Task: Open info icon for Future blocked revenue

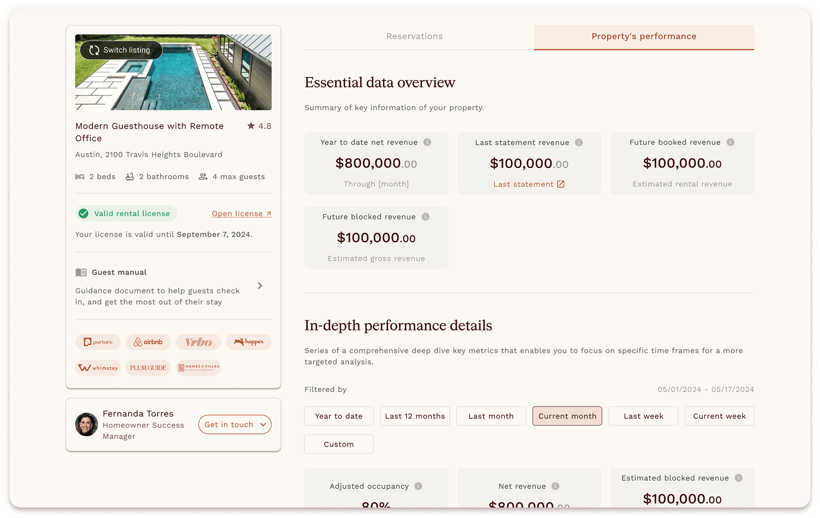Action: (x=425, y=217)
